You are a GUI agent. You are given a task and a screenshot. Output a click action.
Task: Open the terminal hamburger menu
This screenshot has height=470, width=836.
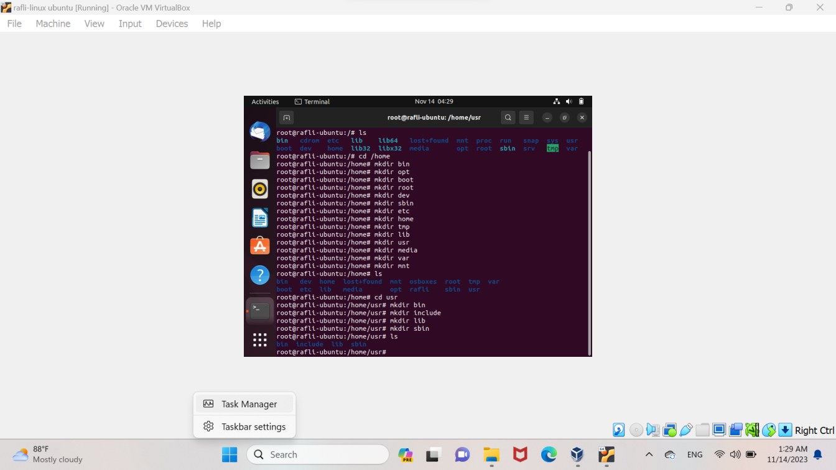click(x=526, y=118)
